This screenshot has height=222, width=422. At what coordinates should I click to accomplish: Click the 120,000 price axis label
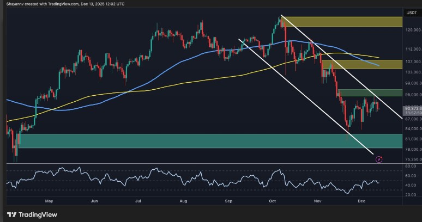click(x=412, y=32)
